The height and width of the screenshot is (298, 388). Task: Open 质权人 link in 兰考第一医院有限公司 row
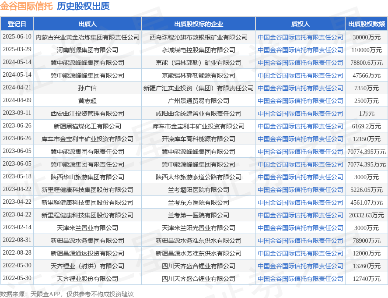click(301, 215)
